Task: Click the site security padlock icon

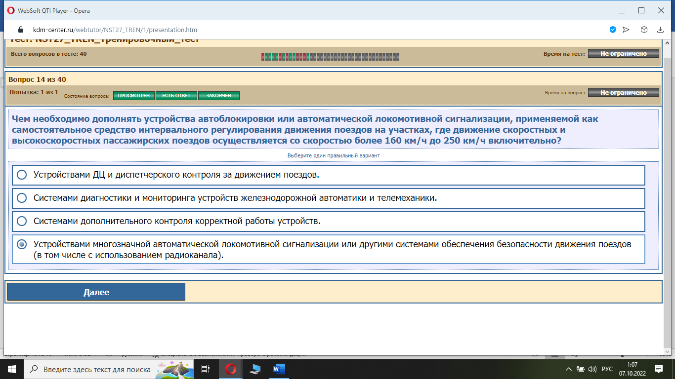Action: (x=21, y=30)
